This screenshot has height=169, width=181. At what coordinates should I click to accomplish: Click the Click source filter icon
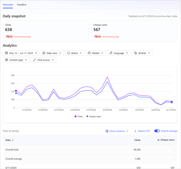34,60
